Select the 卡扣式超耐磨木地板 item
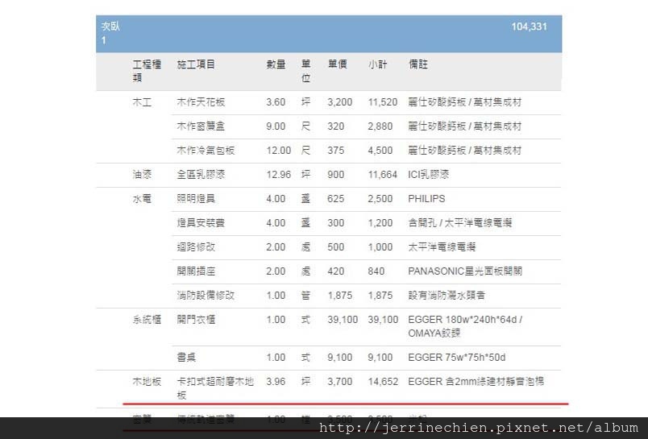The image size is (648, 439). 215,388
